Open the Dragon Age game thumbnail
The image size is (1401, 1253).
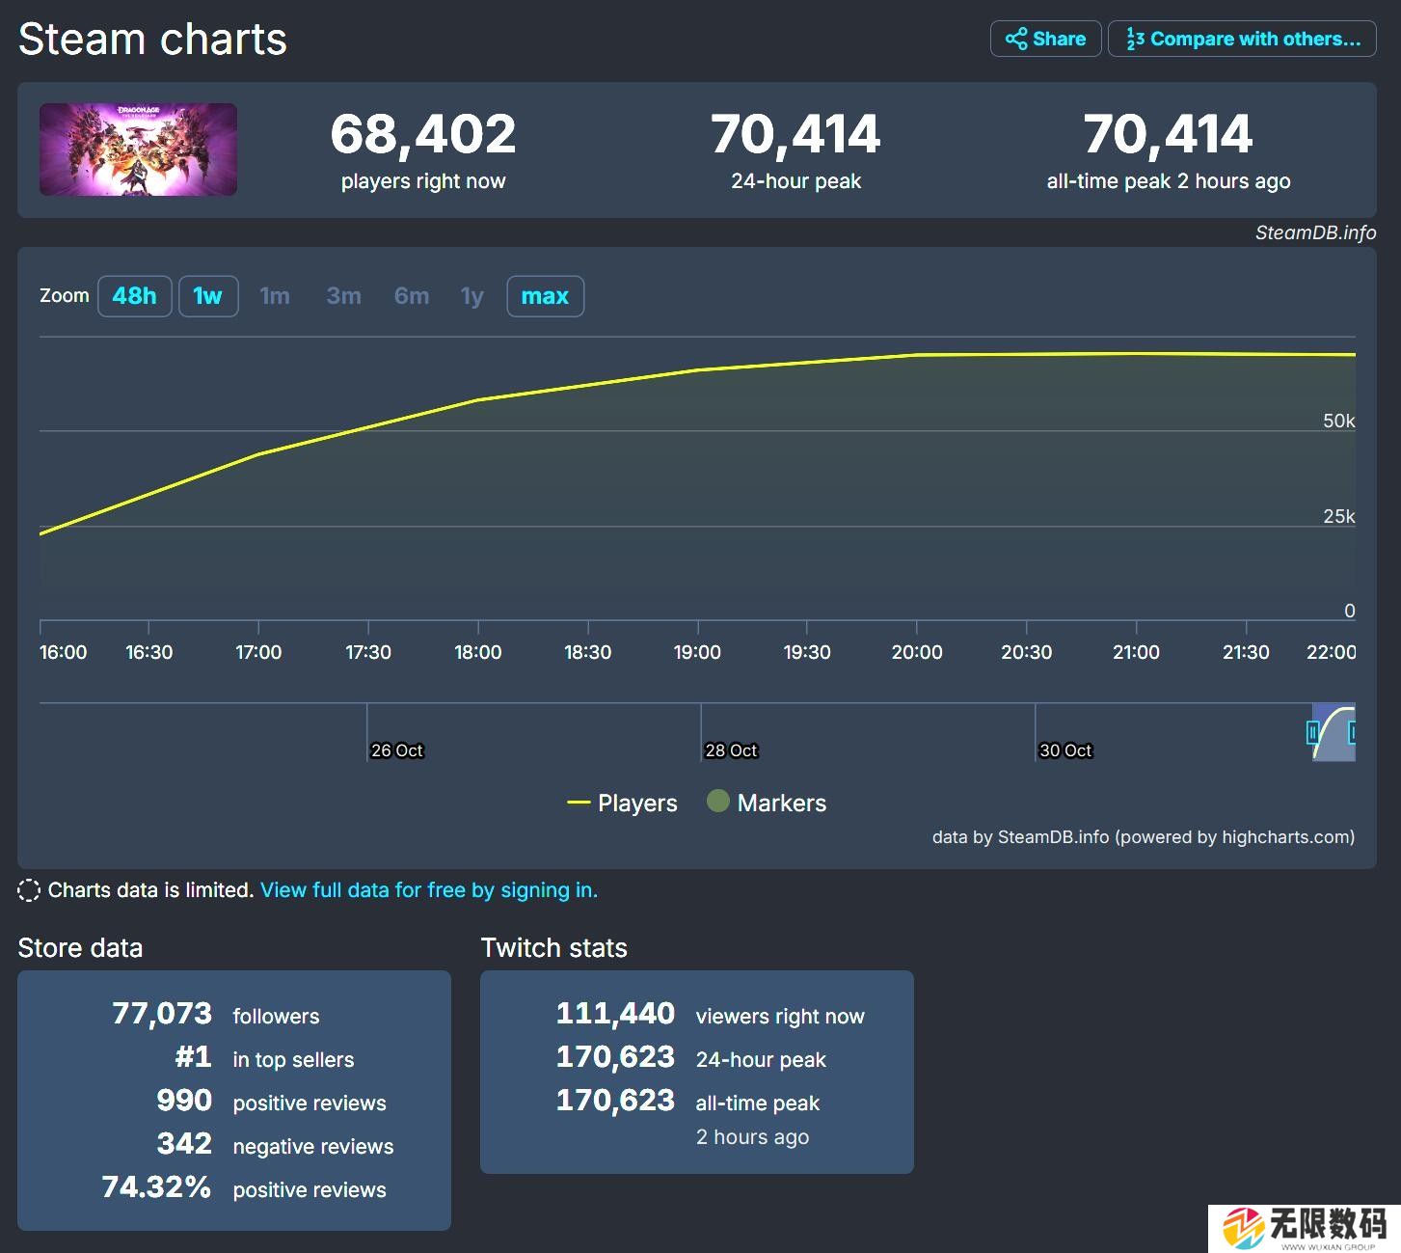pos(138,150)
